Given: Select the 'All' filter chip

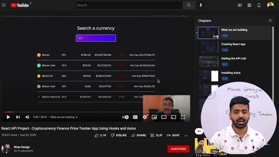Looking at the screenshot, I should tap(199, 131).
